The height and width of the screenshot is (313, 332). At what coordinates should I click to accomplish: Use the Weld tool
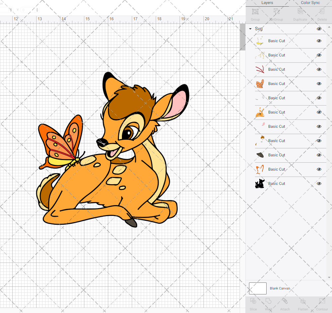coord(268,301)
